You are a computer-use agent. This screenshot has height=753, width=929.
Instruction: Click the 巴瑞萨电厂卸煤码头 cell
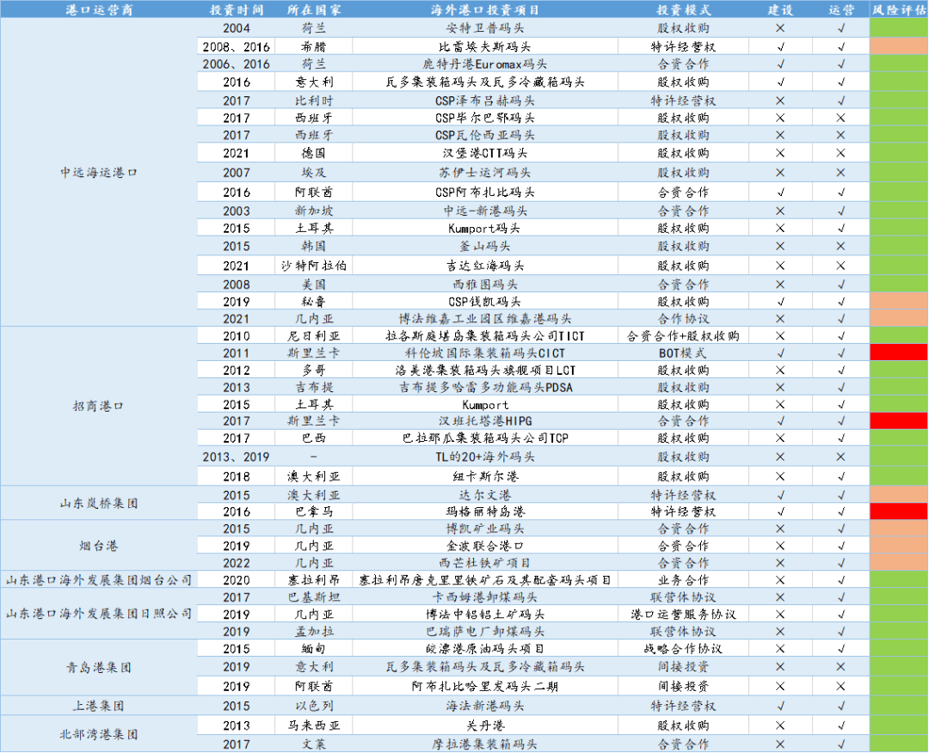pos(485,632)
